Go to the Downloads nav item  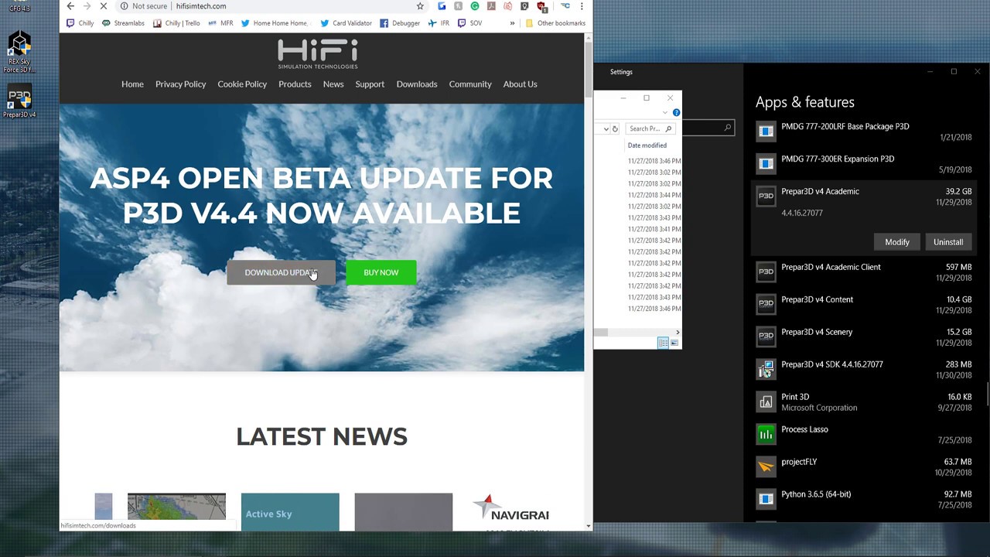coord(417,84)
